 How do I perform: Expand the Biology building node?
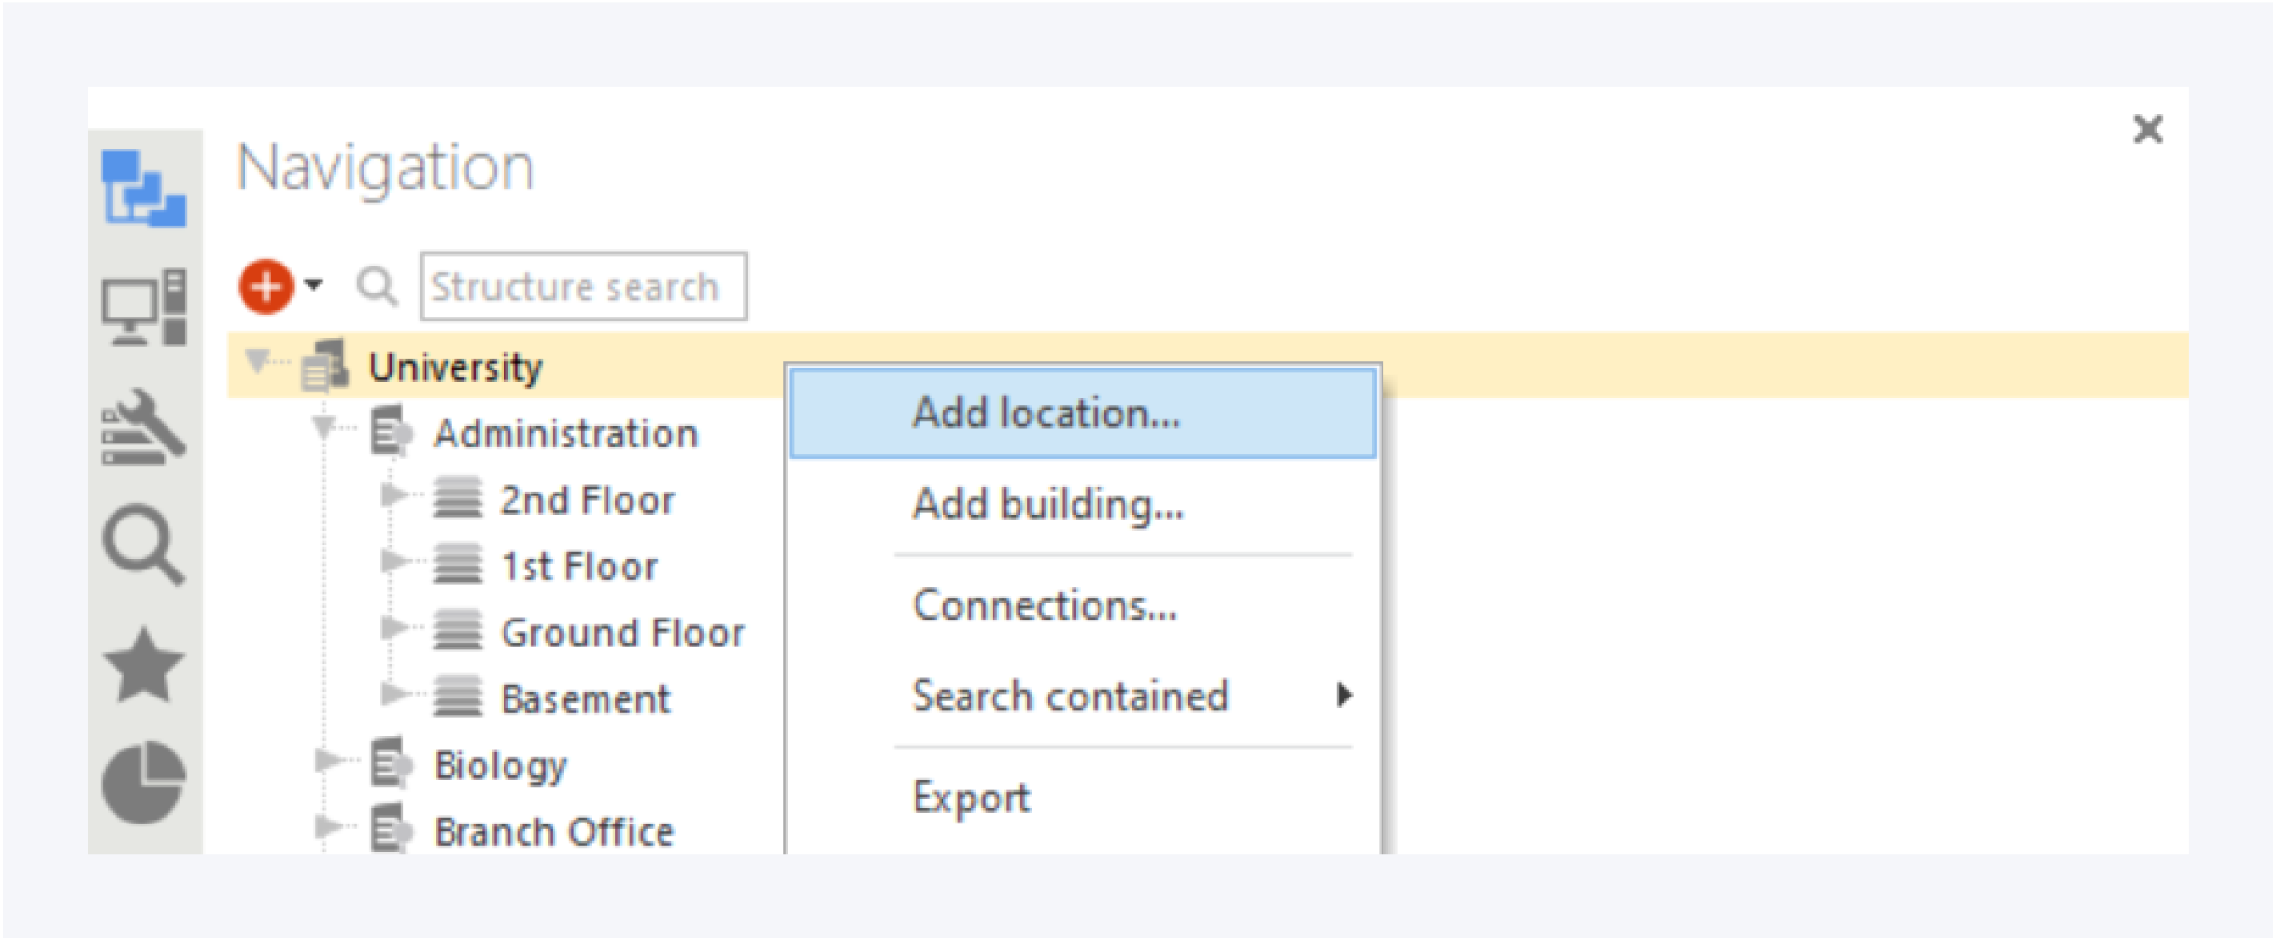point(326,761)
